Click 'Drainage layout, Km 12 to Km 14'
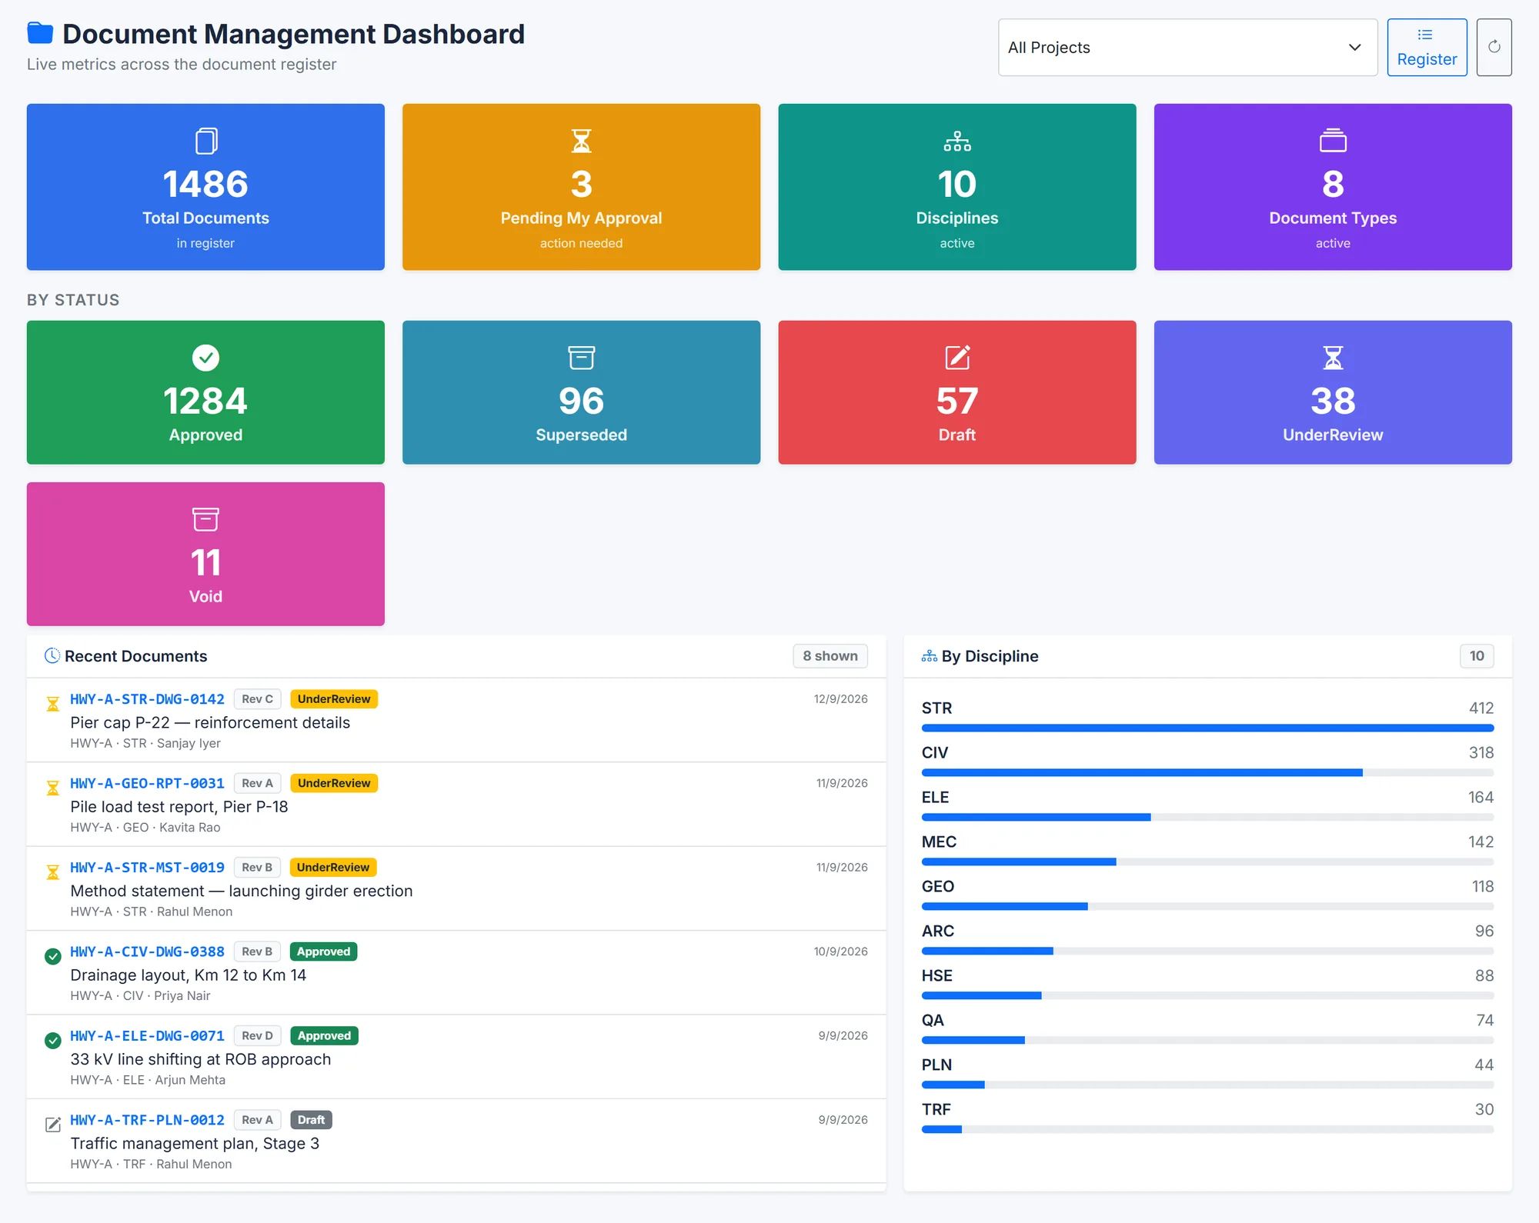The width and height of the screenshot is (1539, 1223). tap(189, 975)
